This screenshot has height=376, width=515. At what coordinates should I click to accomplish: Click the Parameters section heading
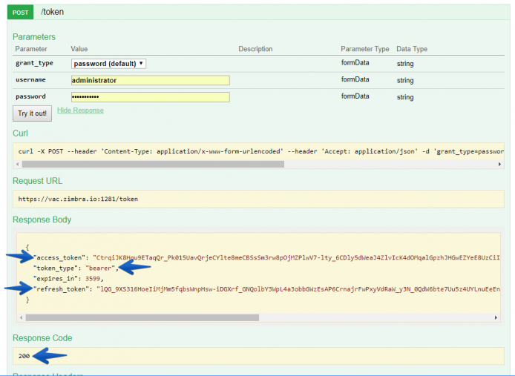coord(34,37)
